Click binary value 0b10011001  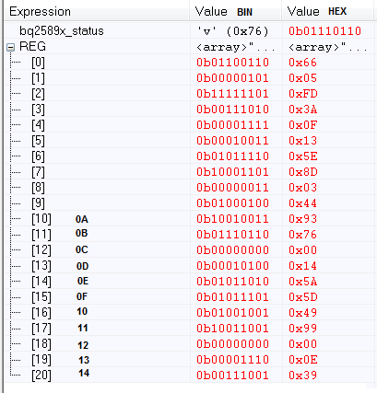click(233, 329)
